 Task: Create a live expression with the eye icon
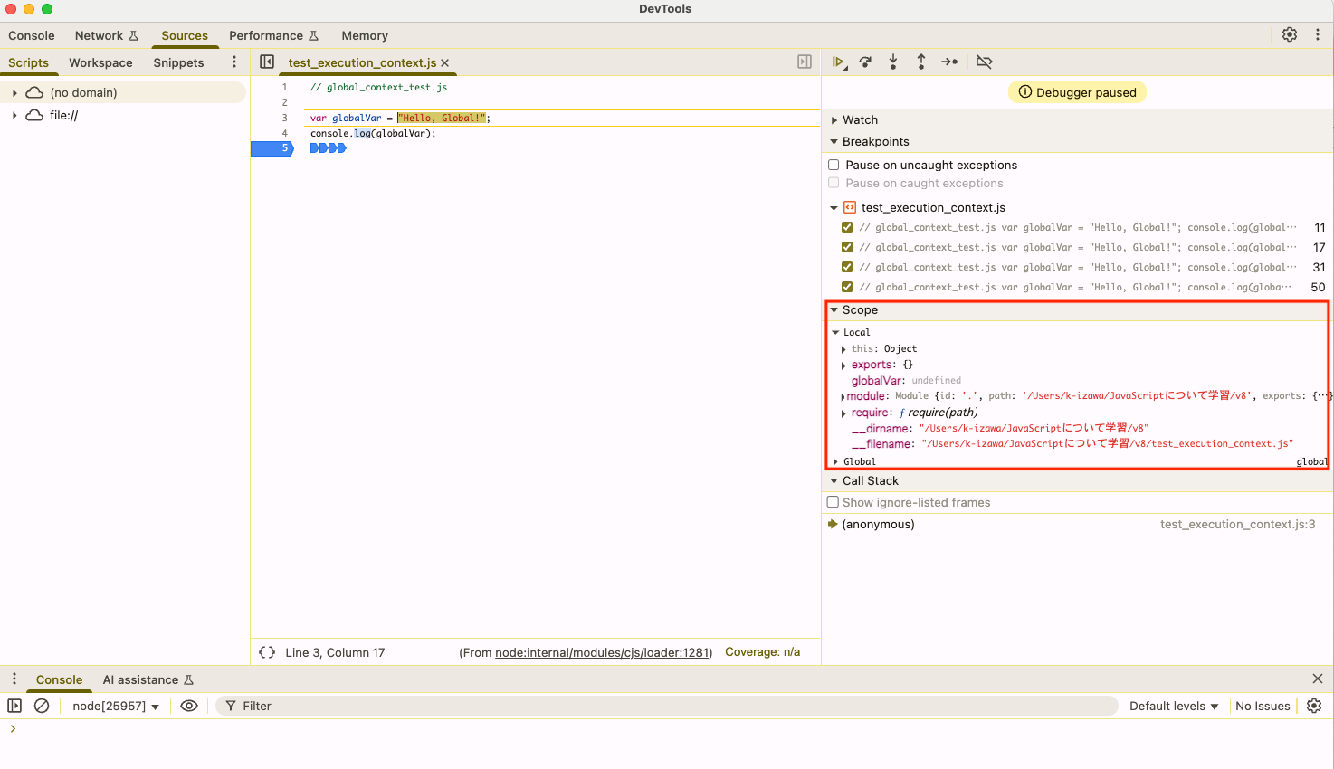(189, 706)
